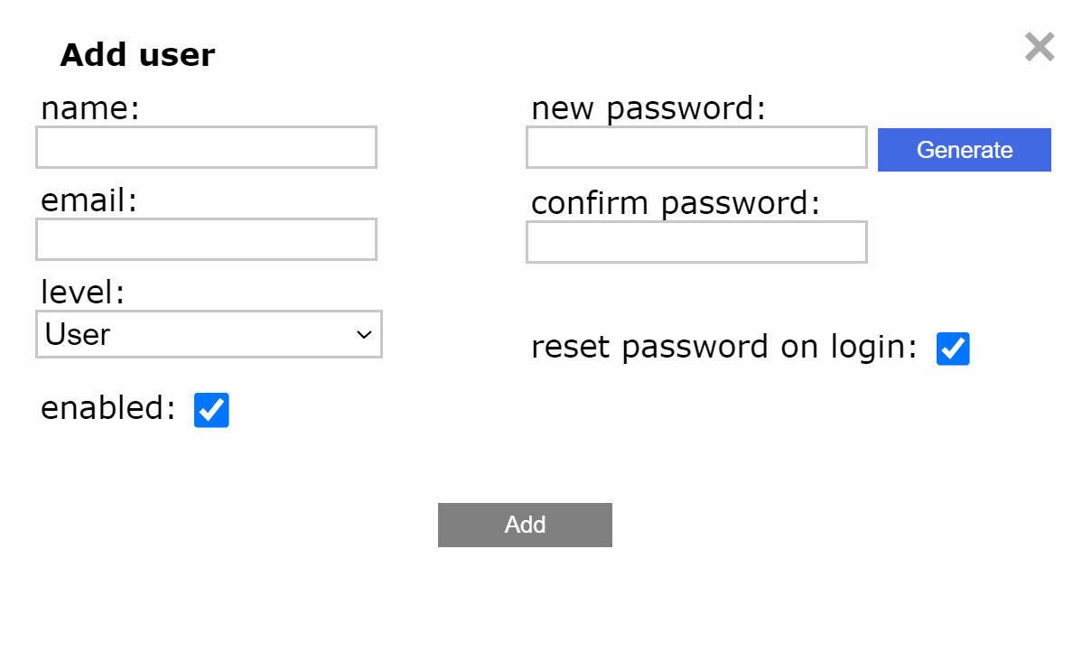Image resolution: width=1073 pixels, height=670 pixels.
Task: Select the User value in level box
Action: pos(79,335)
